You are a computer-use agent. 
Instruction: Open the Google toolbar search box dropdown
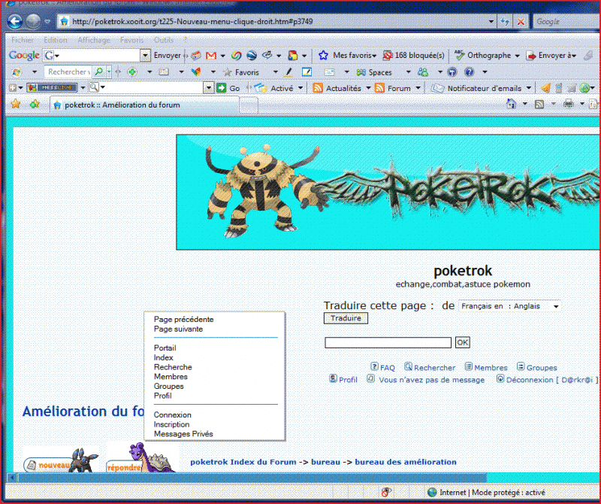[x=145, y=56]
